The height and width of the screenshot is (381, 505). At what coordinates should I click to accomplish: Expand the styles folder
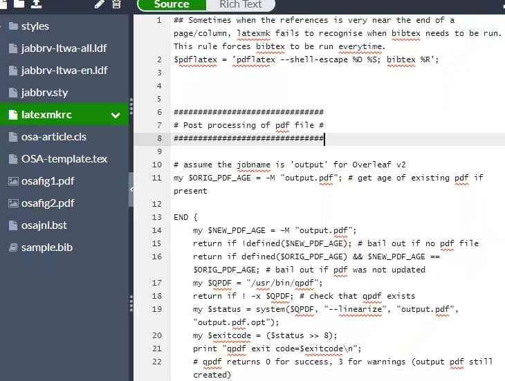coord(35,26)
